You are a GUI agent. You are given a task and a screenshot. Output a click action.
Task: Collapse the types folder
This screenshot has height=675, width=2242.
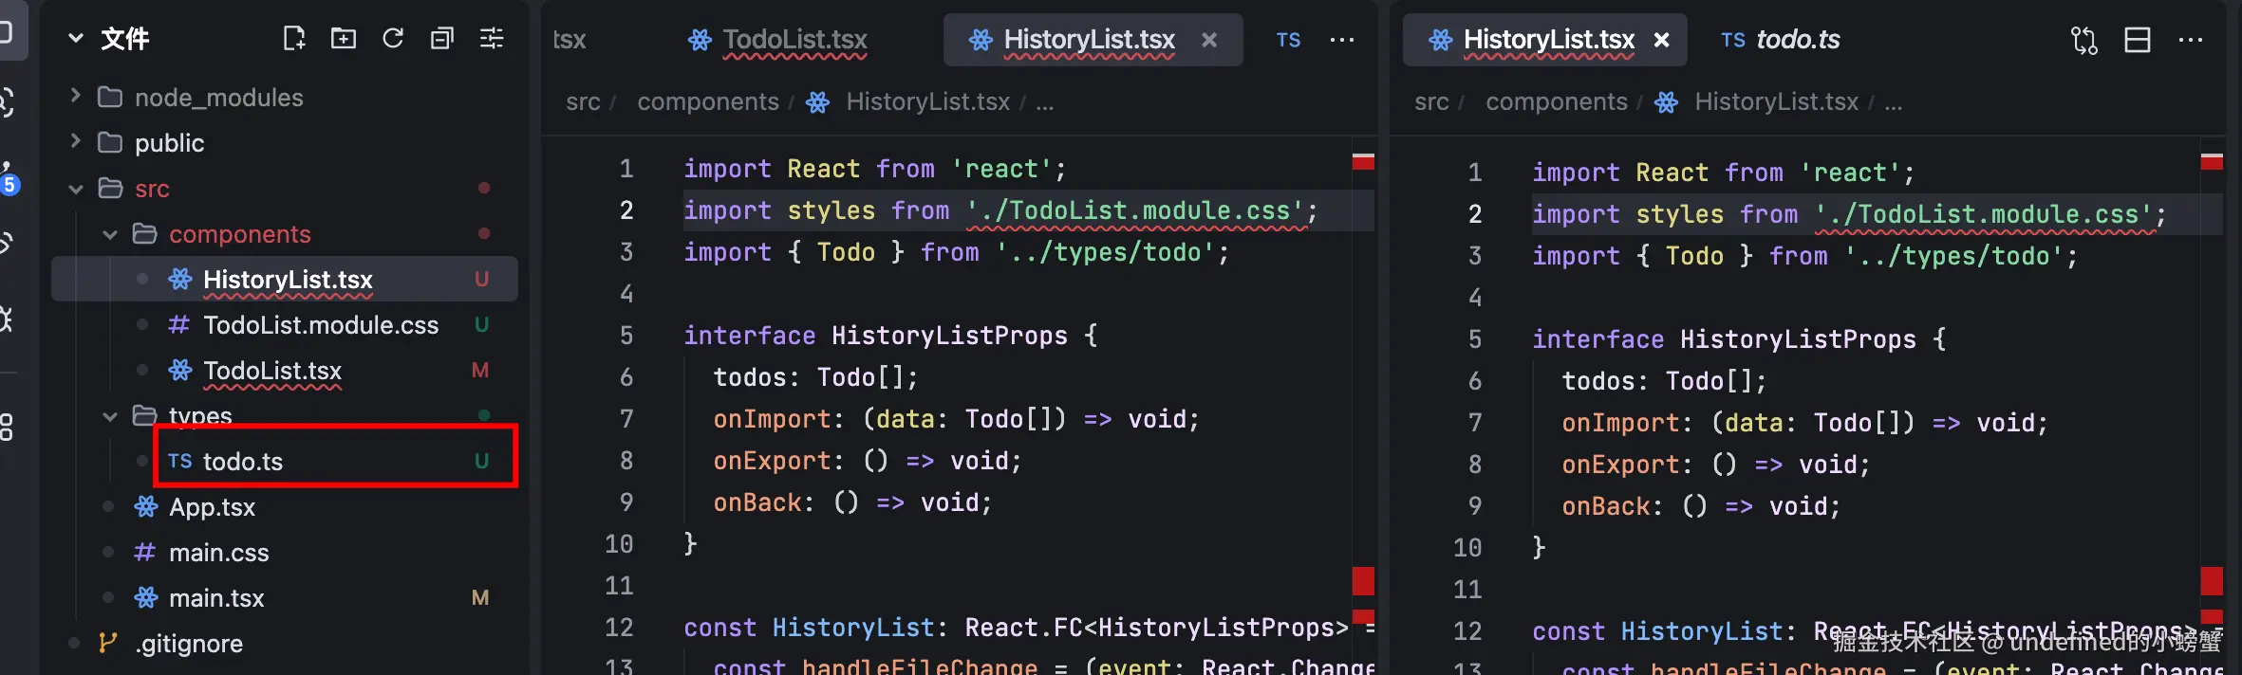tap(110, 416)
